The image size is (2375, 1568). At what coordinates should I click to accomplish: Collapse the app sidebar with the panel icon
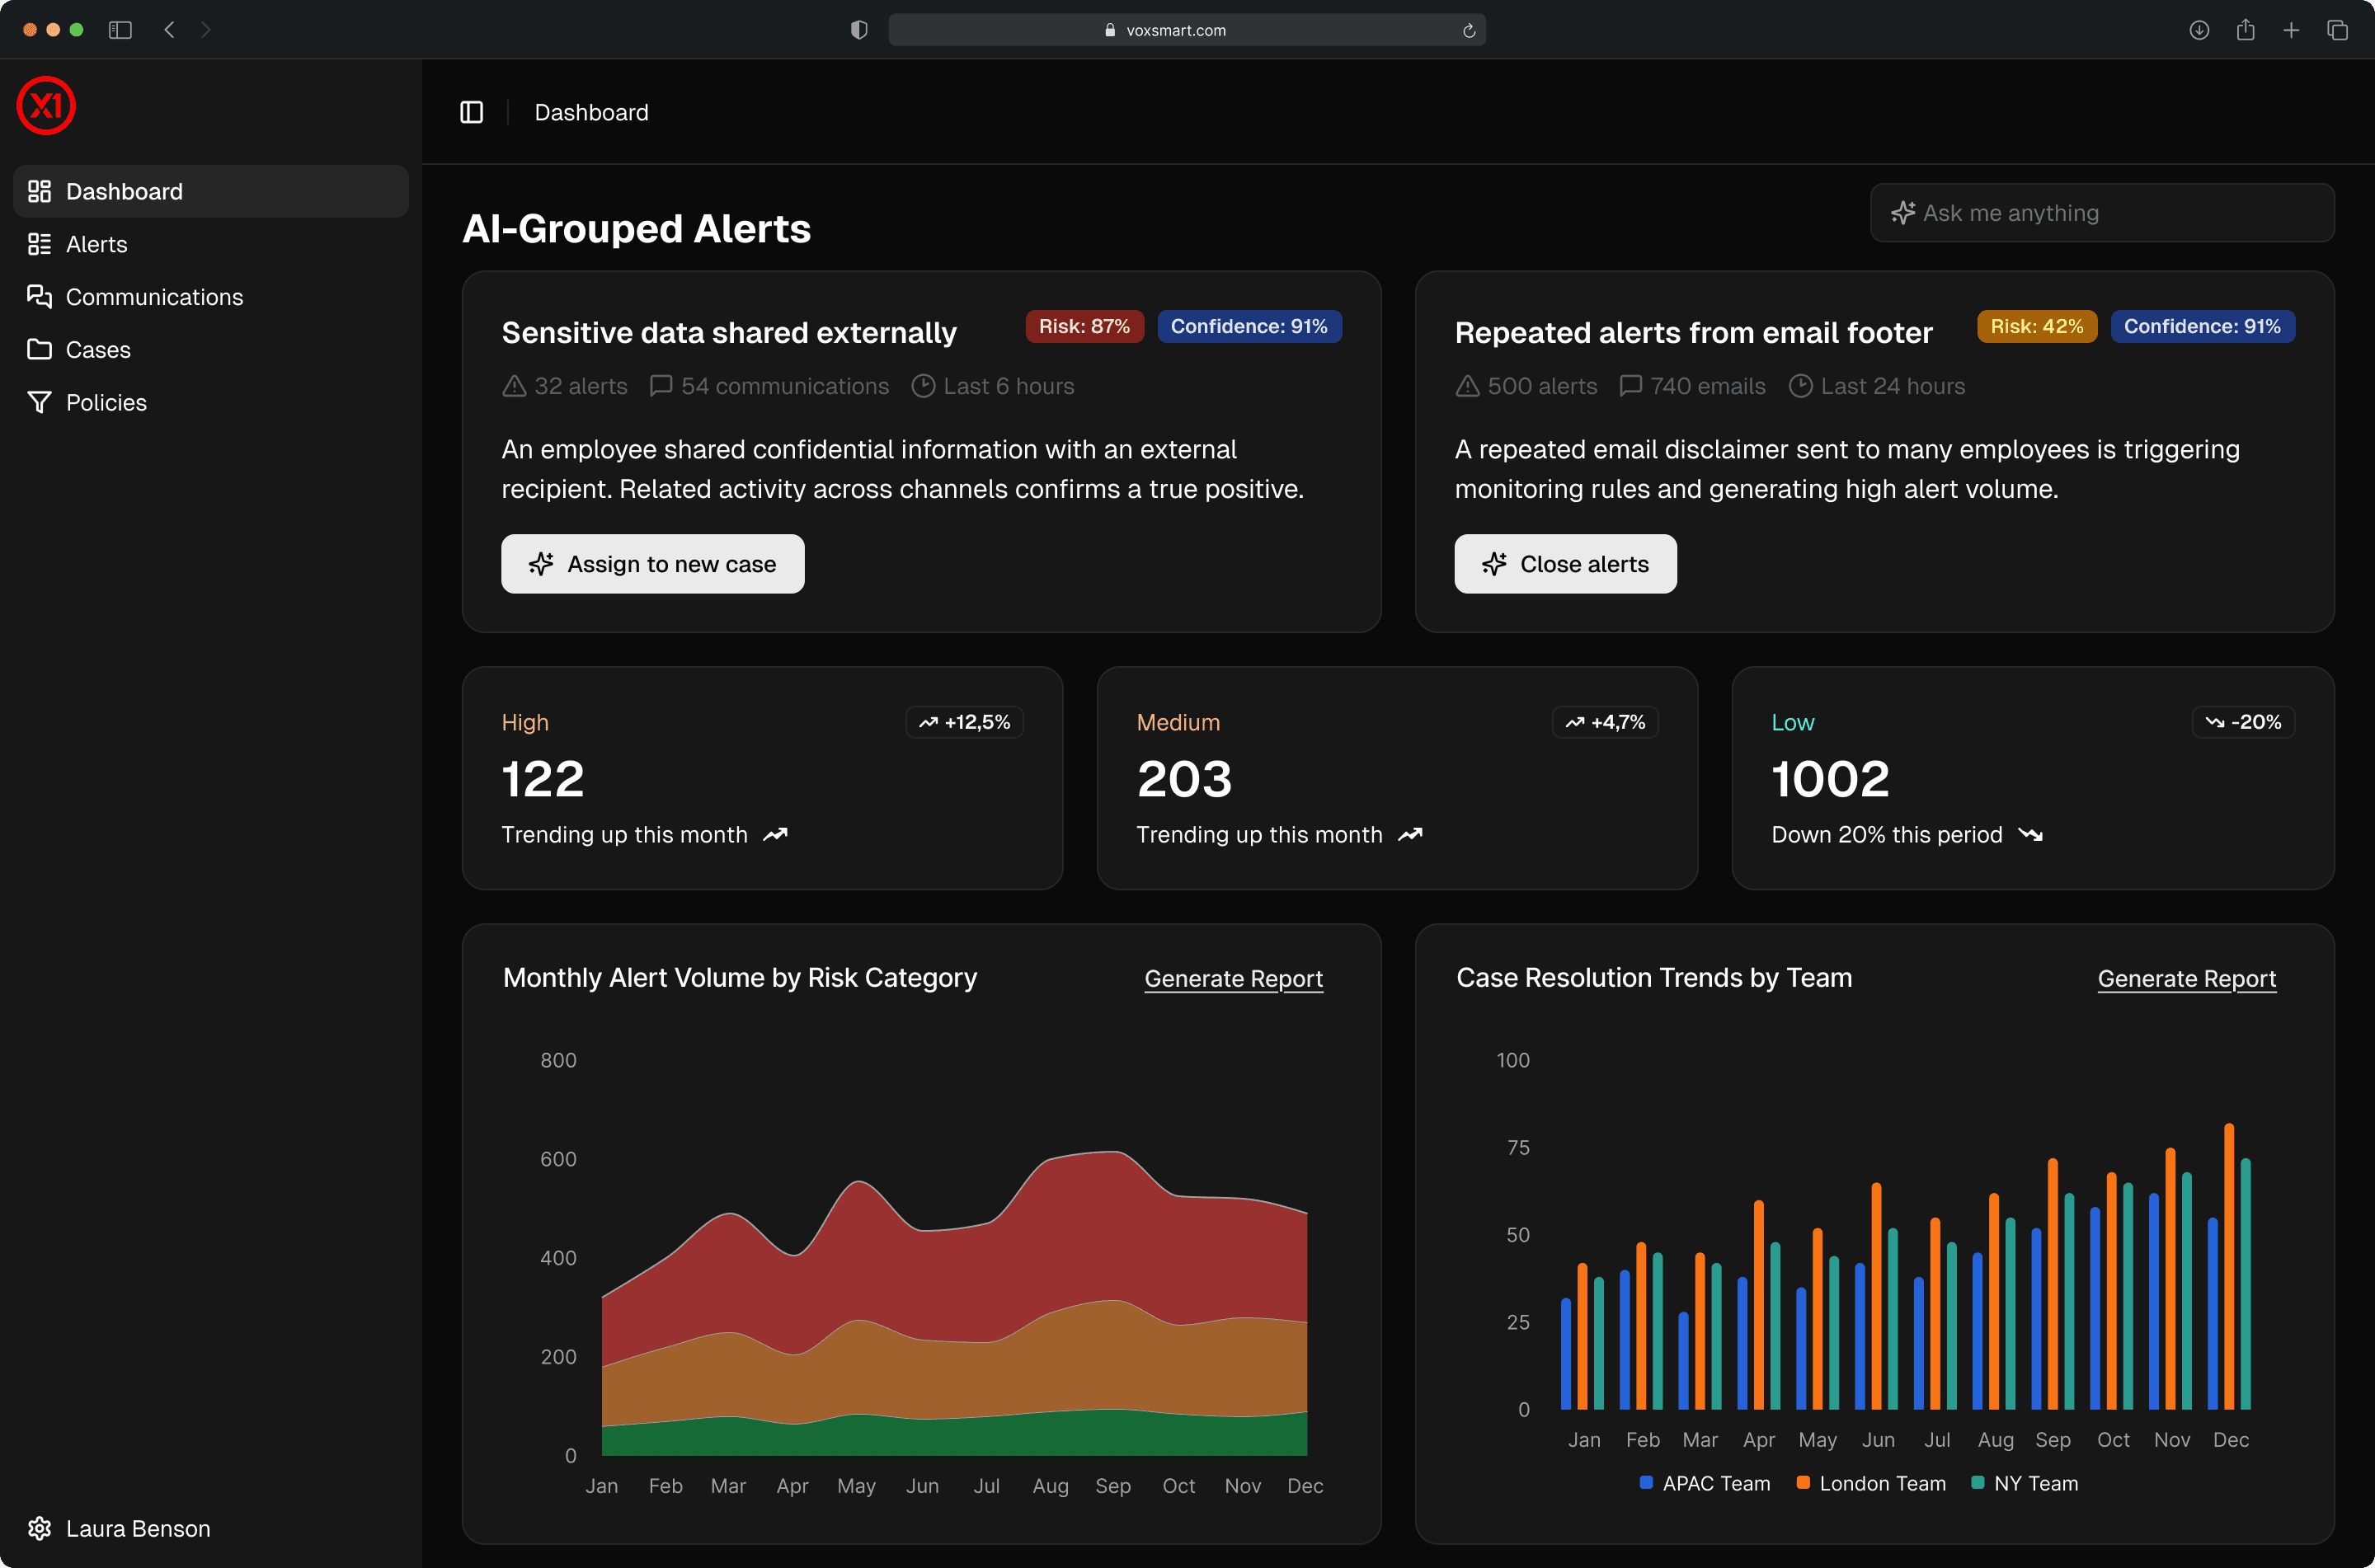pos(471,112)
